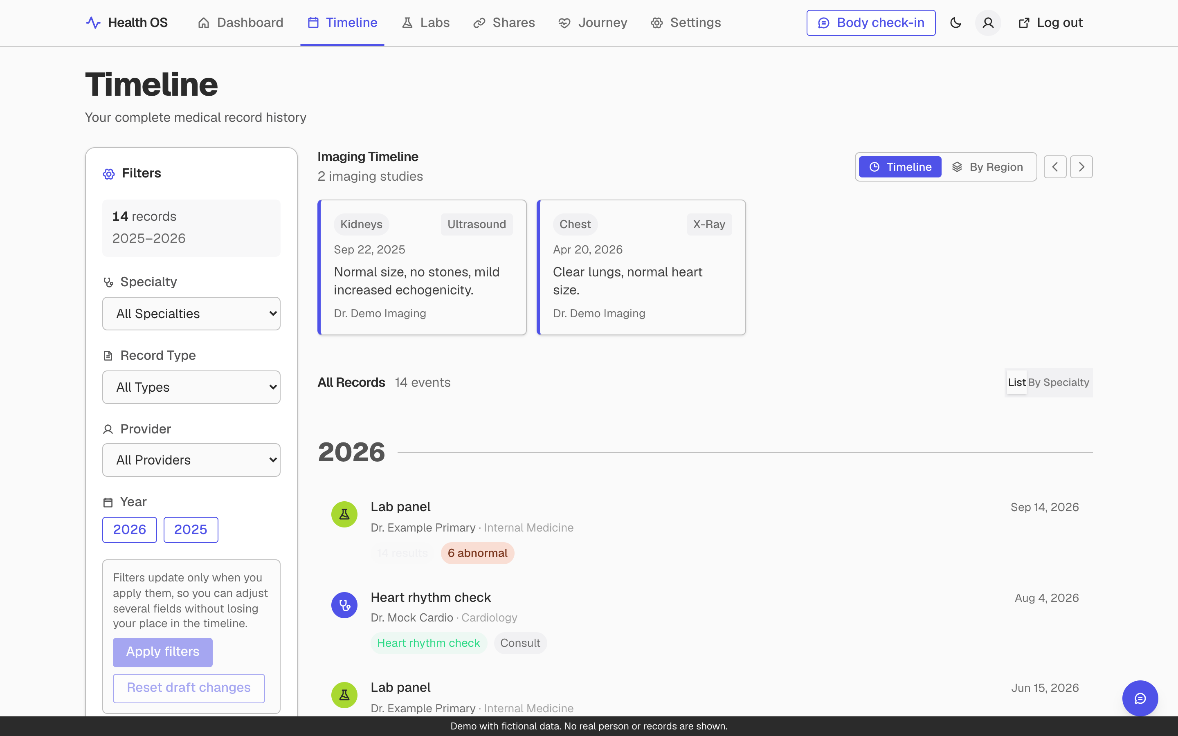Open the floating chat bubble button
The height and width of the screenshot is (736, 1178).
pos(1140,698)
